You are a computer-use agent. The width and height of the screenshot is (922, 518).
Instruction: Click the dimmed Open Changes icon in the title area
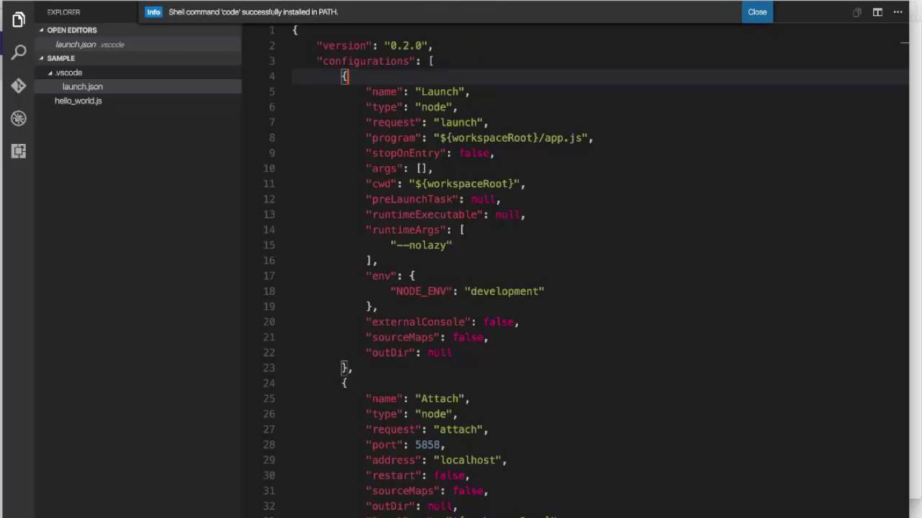point(856,12)
